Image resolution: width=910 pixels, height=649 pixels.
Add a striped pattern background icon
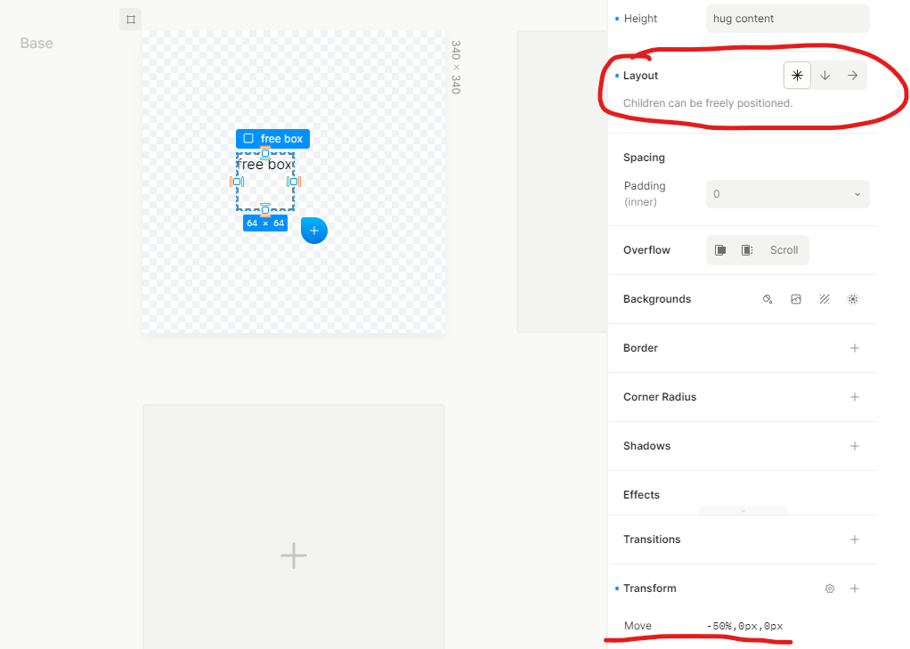coord(825,299)
